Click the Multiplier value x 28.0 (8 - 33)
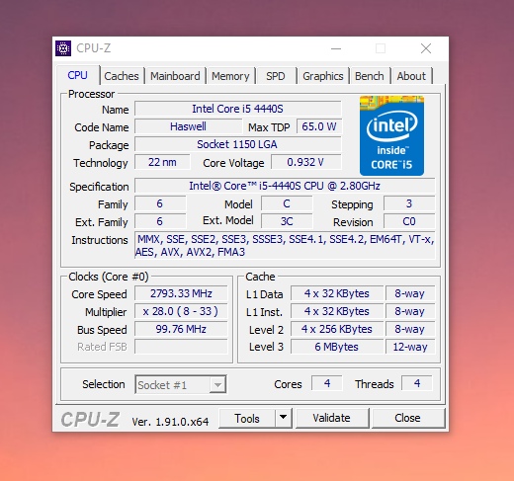 pos(181,311)
